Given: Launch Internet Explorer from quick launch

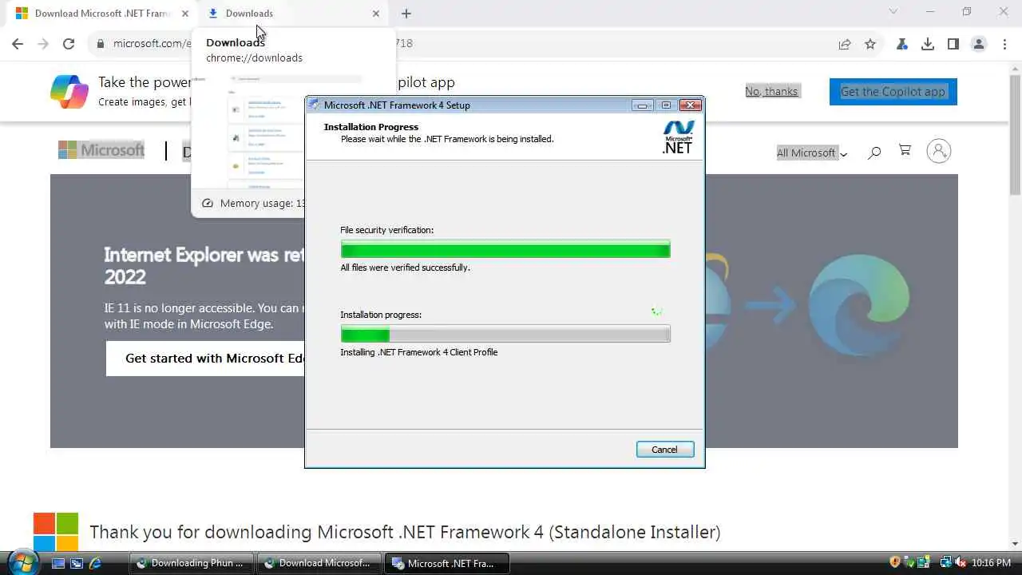Looking at the screenshot, I should 96,563.
